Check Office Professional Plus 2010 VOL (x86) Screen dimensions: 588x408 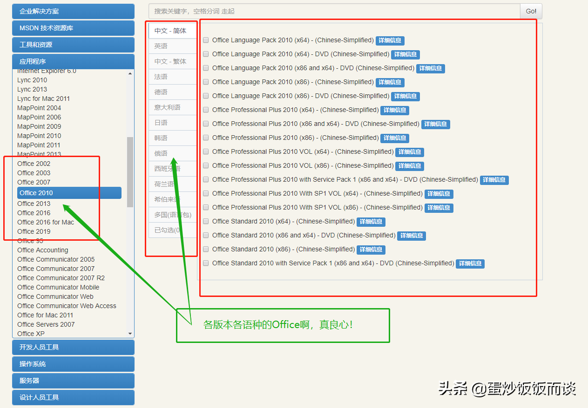(x=206, y=165)
